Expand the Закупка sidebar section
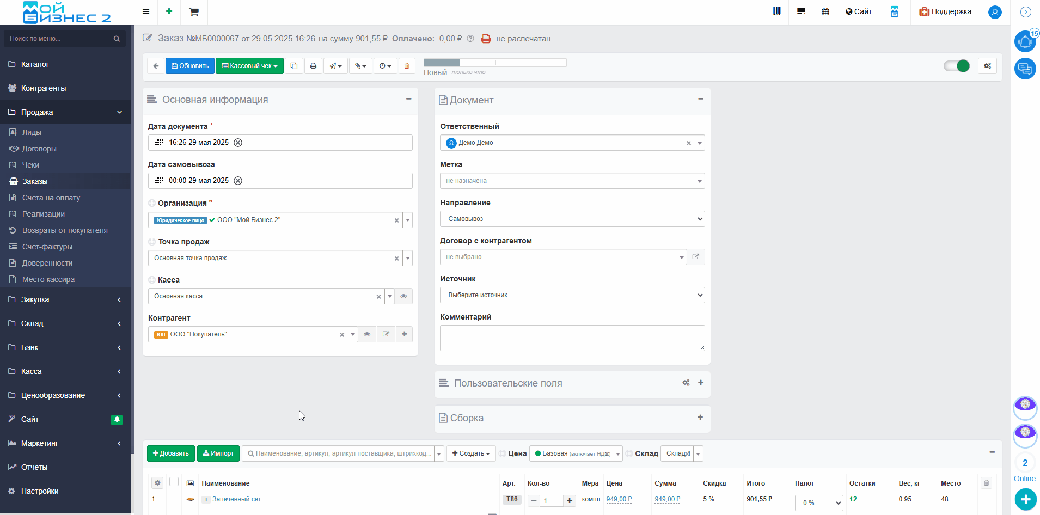 coord(65,299)
